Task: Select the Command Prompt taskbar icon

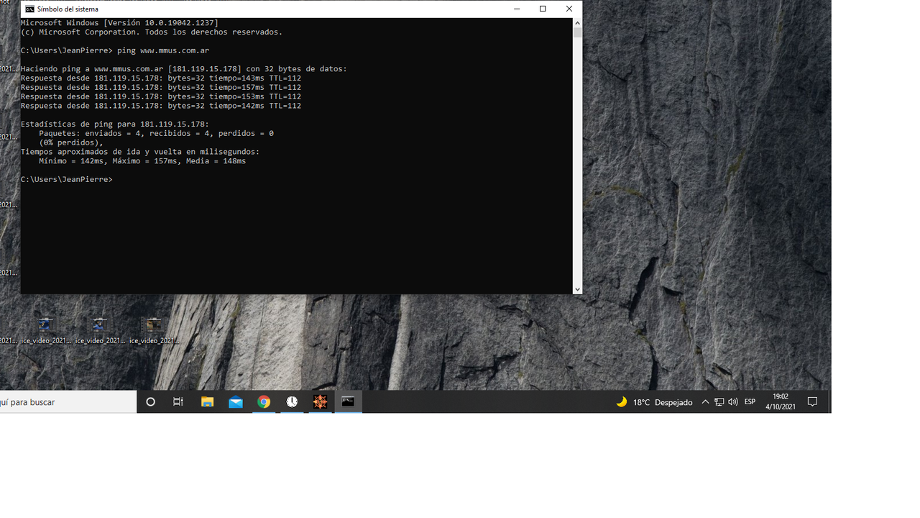Action: pyautogui.click(x=348, y=402)
